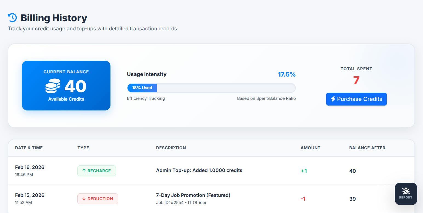Click the coin stack icon on the balance card
Image resolution: width=423 pixels, height=213 pixels.
(53, 86)
